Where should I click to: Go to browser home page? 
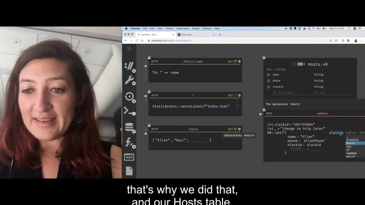tap(142, 41)
